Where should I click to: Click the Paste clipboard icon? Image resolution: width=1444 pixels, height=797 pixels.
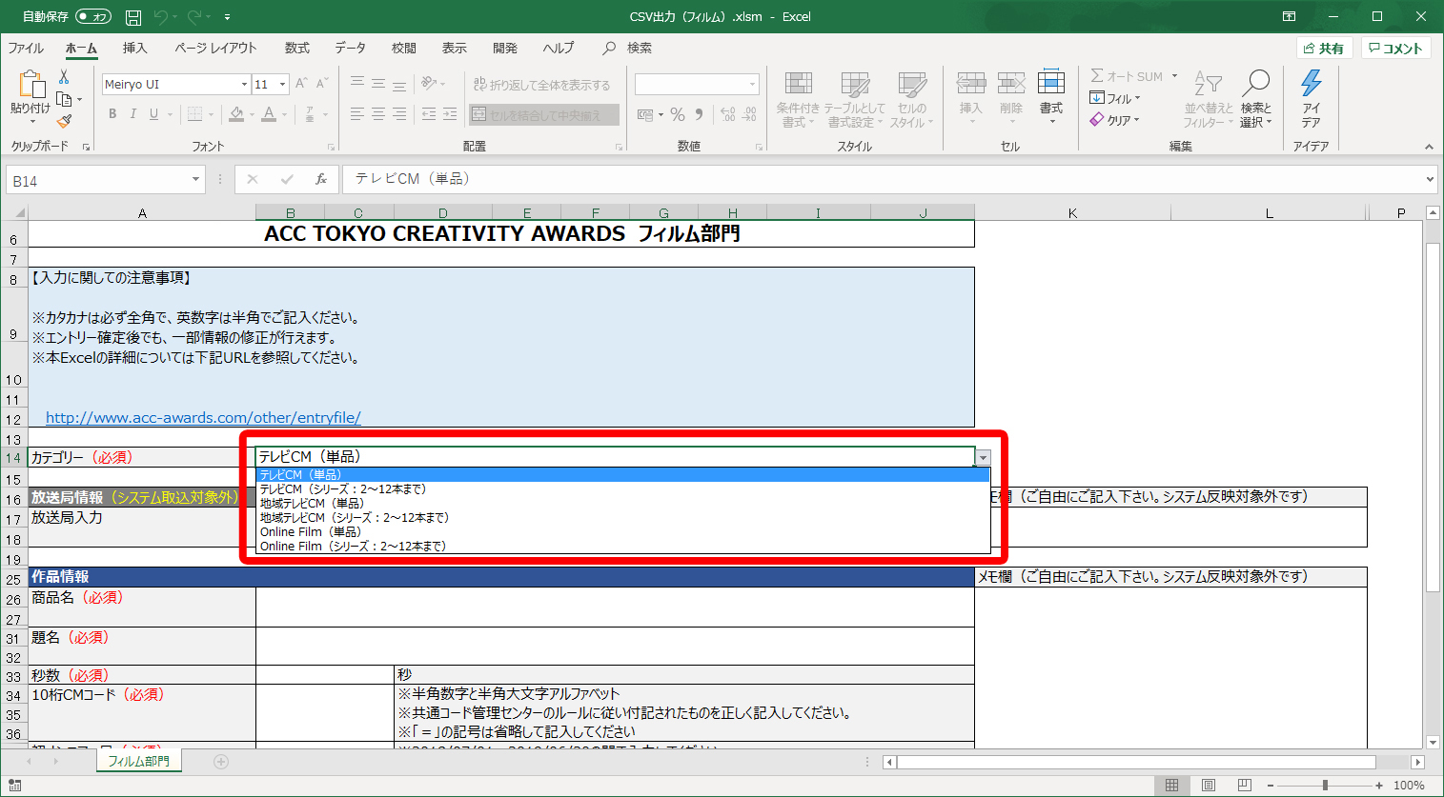[x=31, y=85]
